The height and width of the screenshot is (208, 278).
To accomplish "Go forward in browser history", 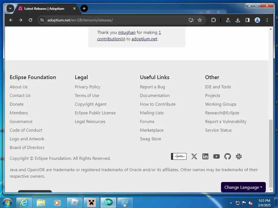I will click(21, 20).
